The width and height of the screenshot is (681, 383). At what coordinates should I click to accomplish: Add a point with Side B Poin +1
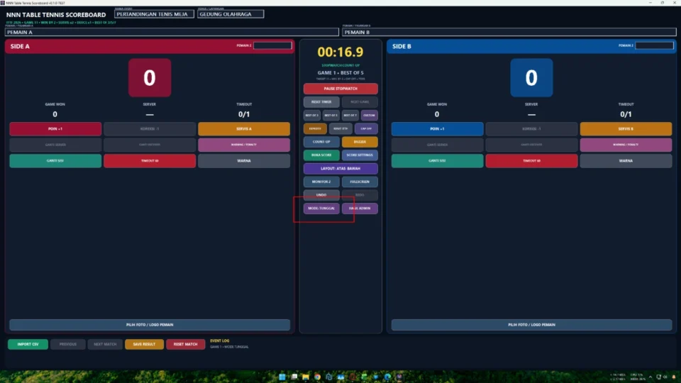(437, 129)
